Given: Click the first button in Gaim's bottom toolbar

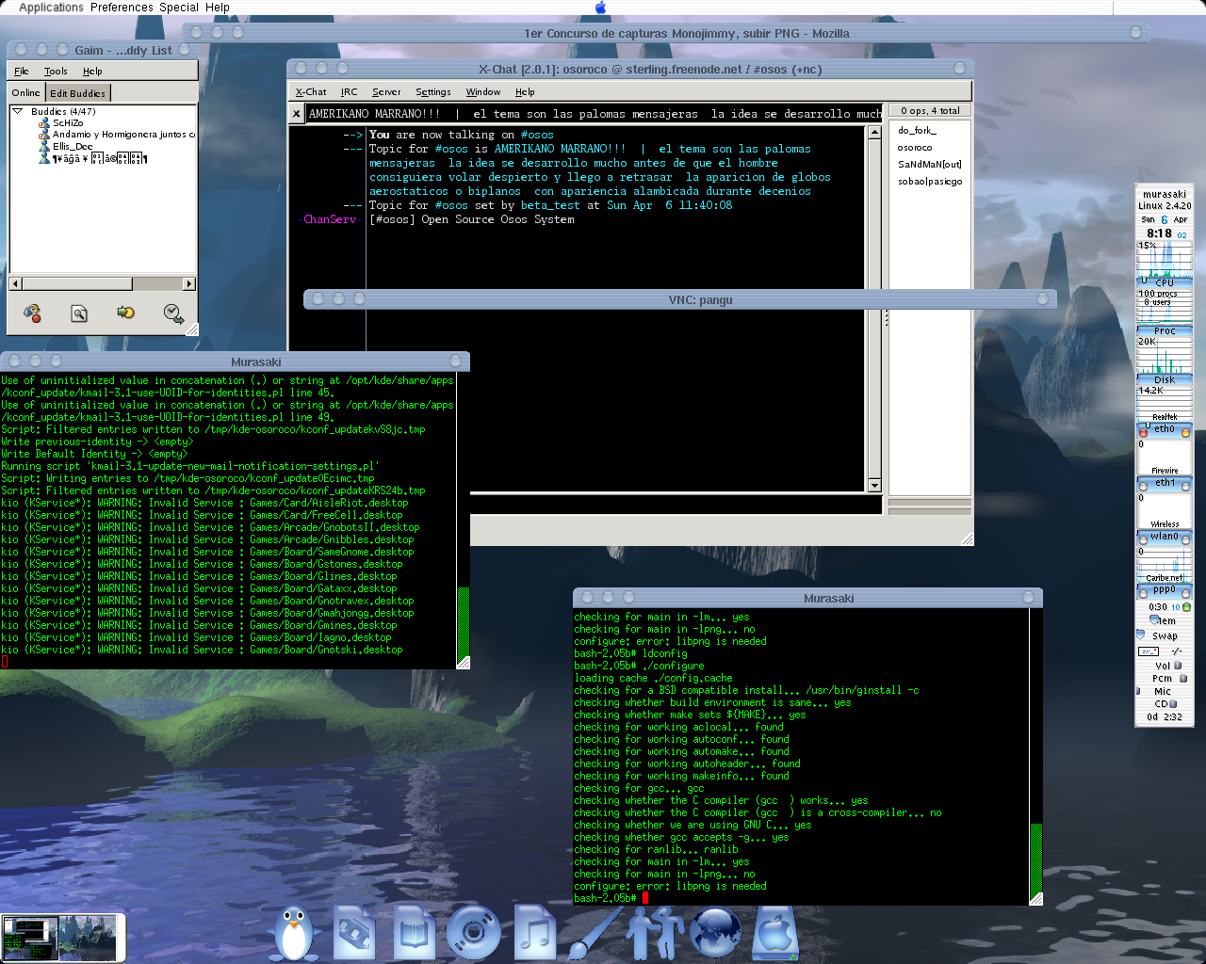Looking at the screenshot, I should 32,313.
